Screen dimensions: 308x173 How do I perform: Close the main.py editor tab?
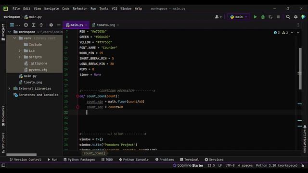tap(86, 25)
